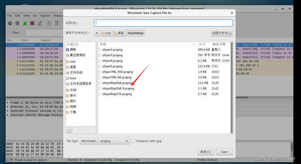
Task: Click the 创建文件夹(L) create folder button
Action: 222,33
